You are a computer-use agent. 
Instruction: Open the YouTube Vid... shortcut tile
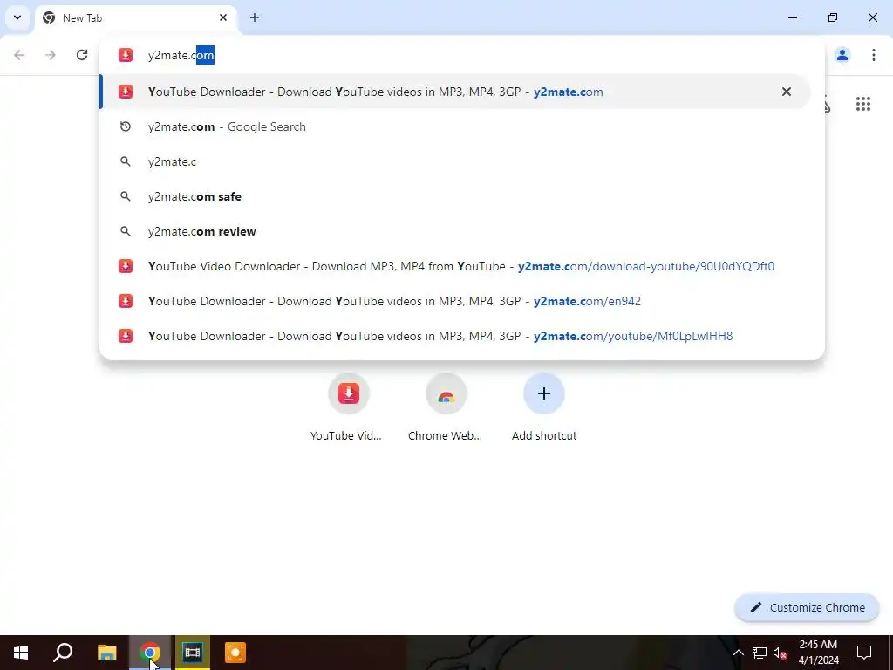click(x=349, y=408)
